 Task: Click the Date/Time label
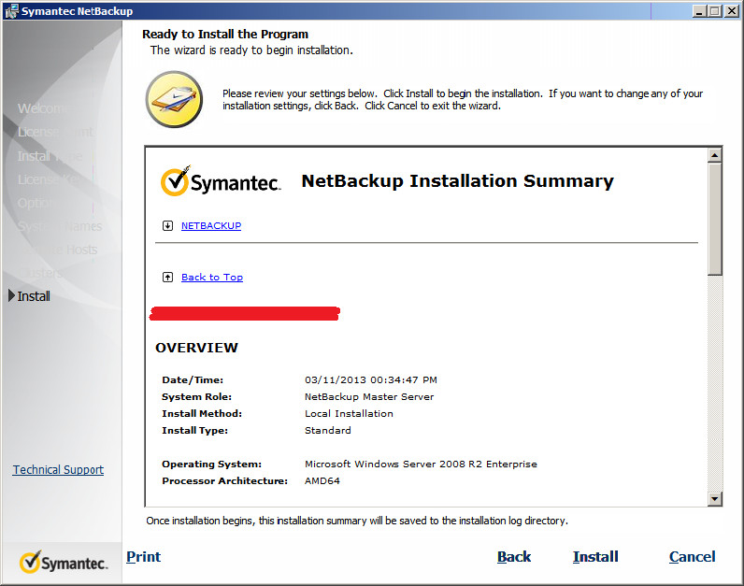pyautogui.click(x=193, y=380)
